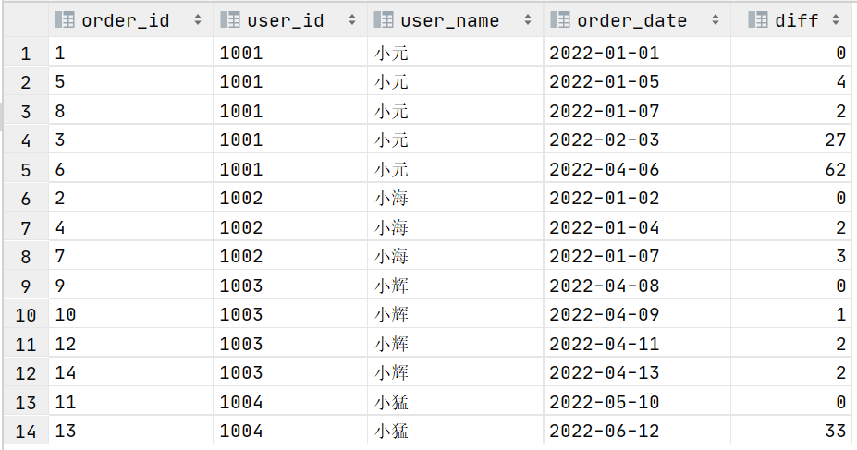Toggle sort arrows on user_name column
The image size is (857, 450).
tap(528, 20)
